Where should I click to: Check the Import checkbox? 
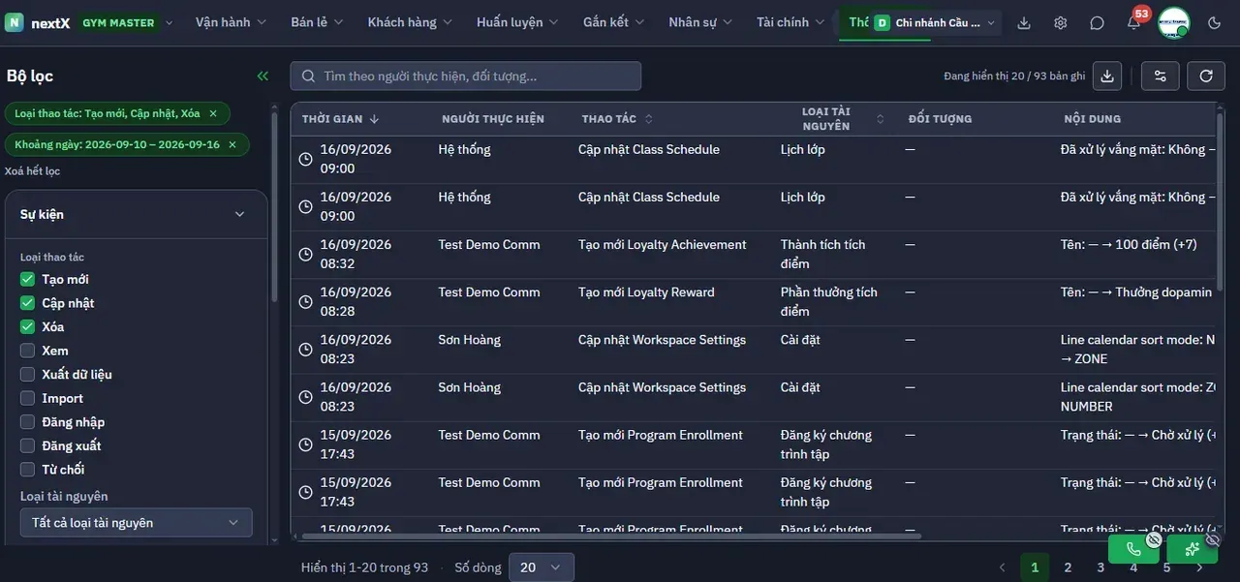click(x=27, y=398)
